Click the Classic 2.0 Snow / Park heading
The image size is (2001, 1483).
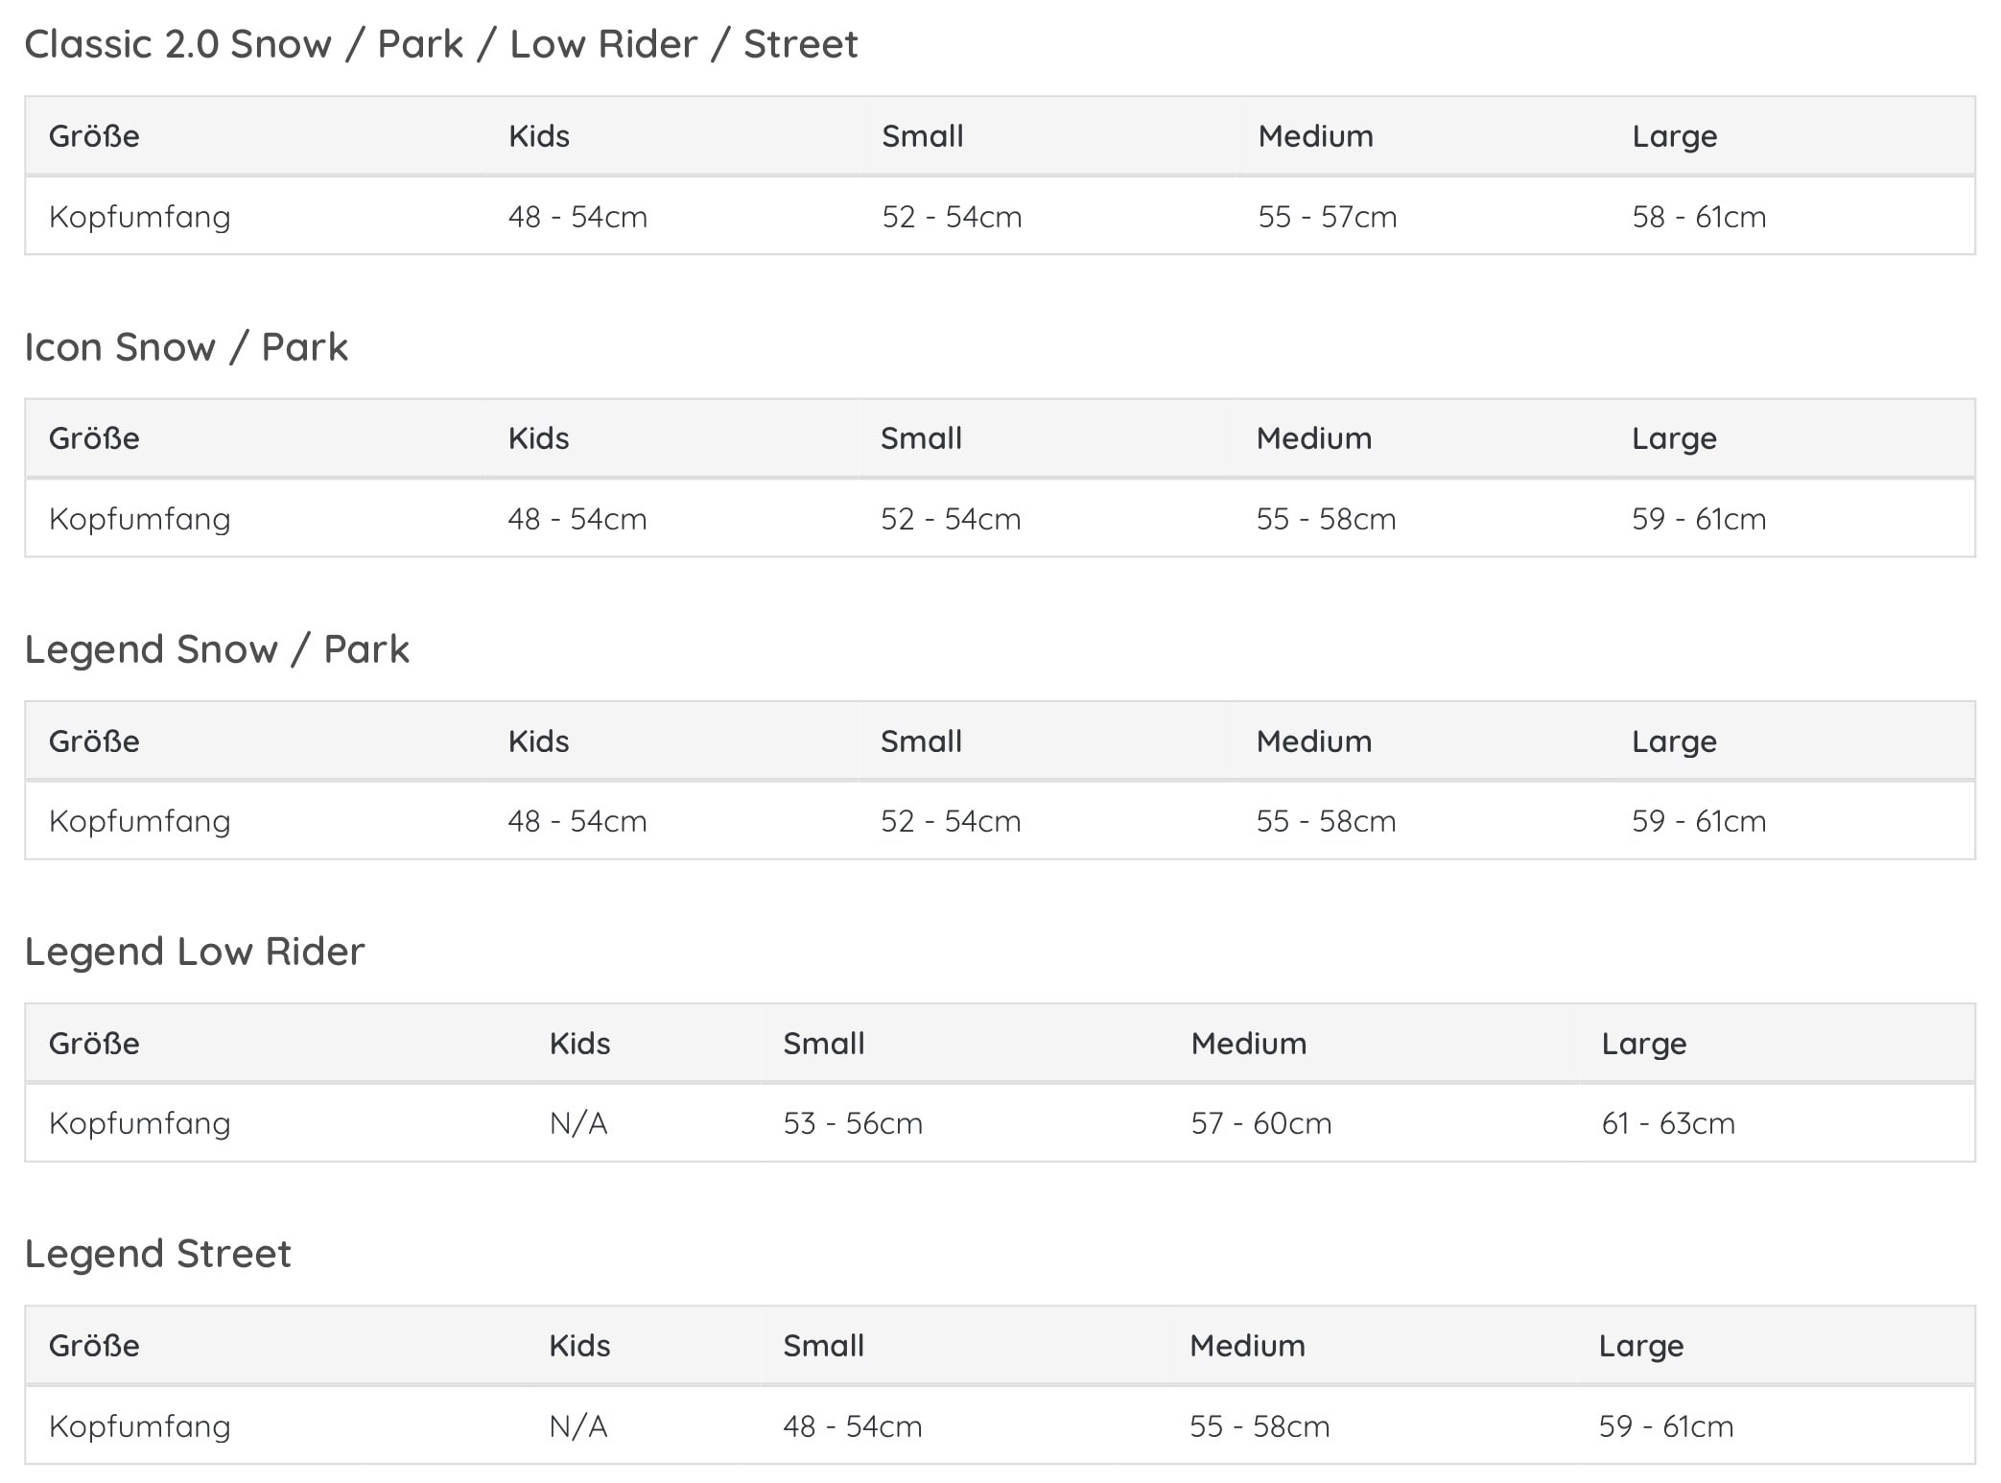440,44
